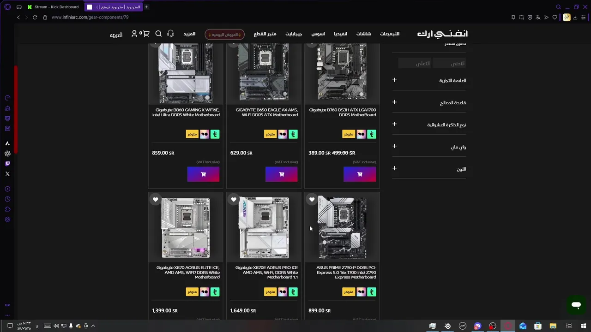Open Twitch in the Opera sidebar
This screenshot has width=591, height=332.
7,164
